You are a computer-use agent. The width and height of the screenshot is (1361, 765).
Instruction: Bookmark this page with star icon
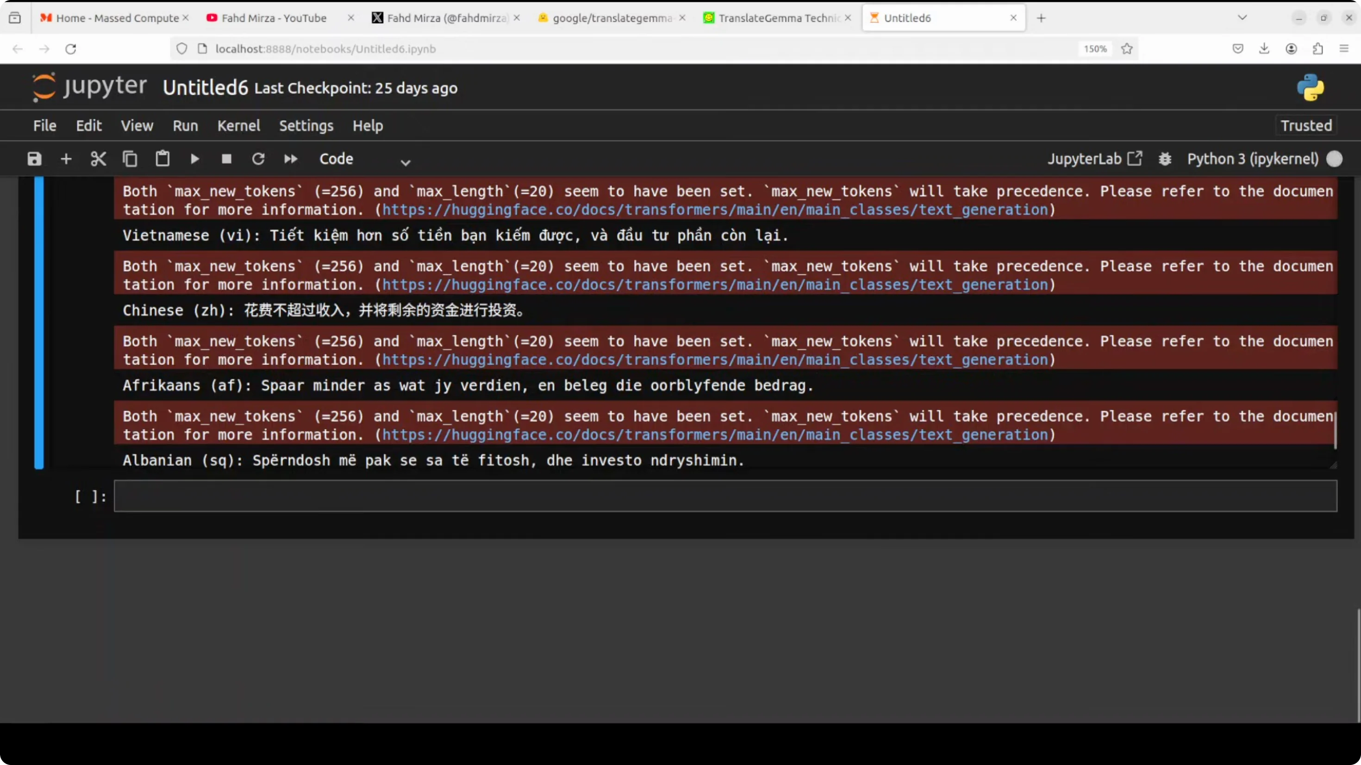coord(1127,49)
